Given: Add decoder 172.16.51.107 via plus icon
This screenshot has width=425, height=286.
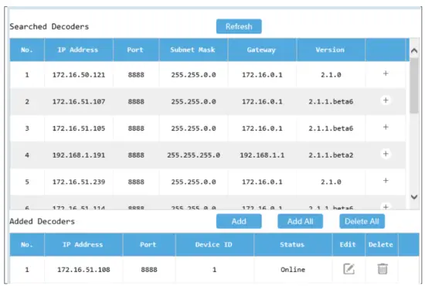Looking at the screenshot, I should tap(386, 100).
